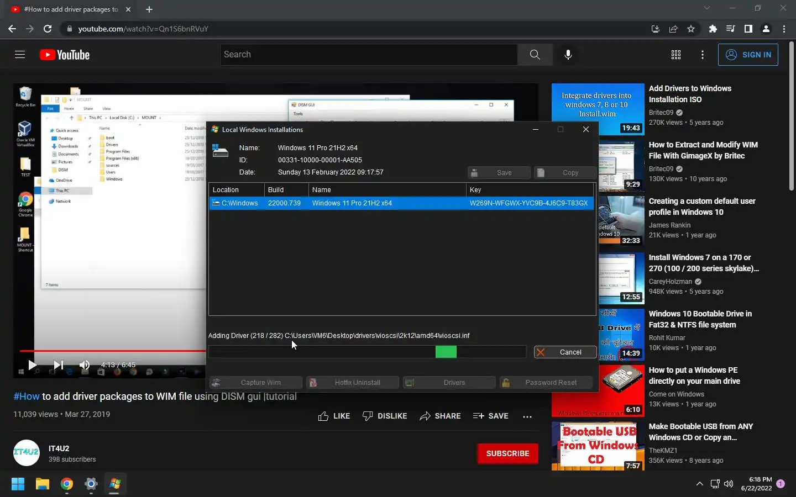
Task: Open Windows PE on main drive thumbnail
Action: pyautogui.click(x=598, y=392)
